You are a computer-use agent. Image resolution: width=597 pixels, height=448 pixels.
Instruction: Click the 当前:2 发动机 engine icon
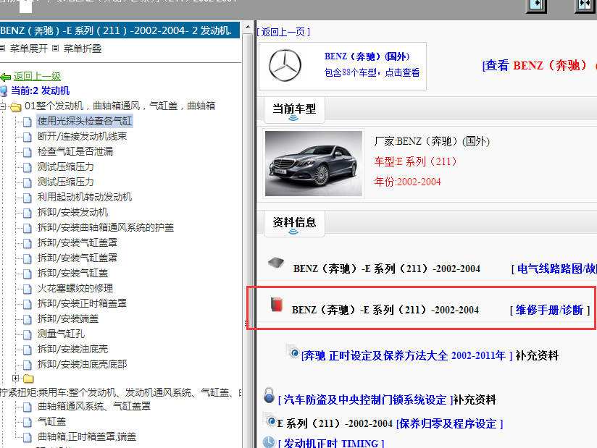tap(4, 91)
